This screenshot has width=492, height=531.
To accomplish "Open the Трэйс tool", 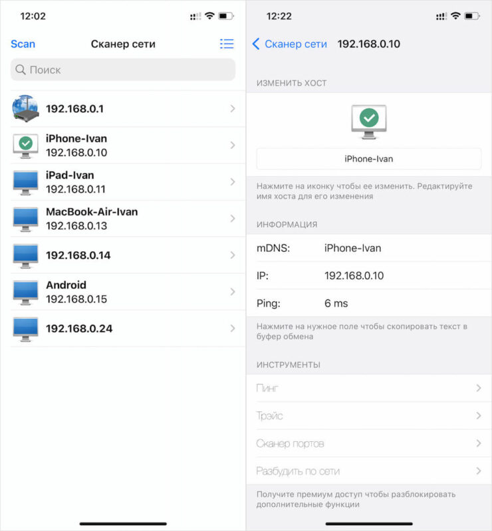I will pos(368,416).
